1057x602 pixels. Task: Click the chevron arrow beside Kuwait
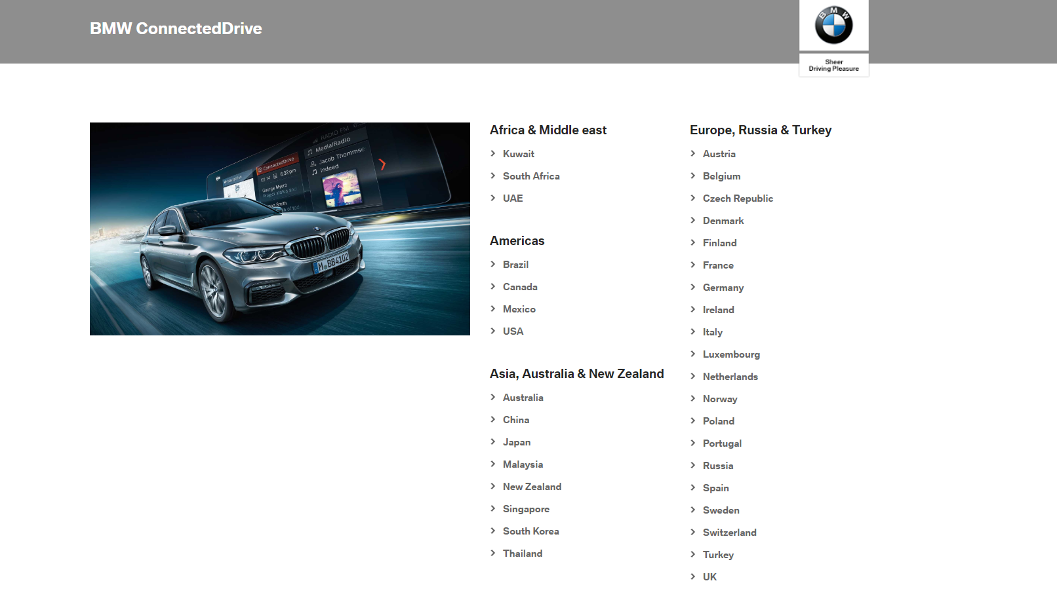[x=493, y=153]
